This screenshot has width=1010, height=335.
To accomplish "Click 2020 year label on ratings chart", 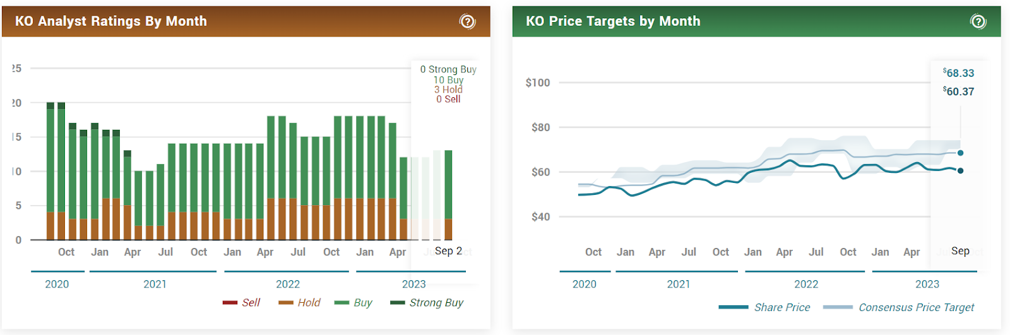I will [x=57, y=285].
